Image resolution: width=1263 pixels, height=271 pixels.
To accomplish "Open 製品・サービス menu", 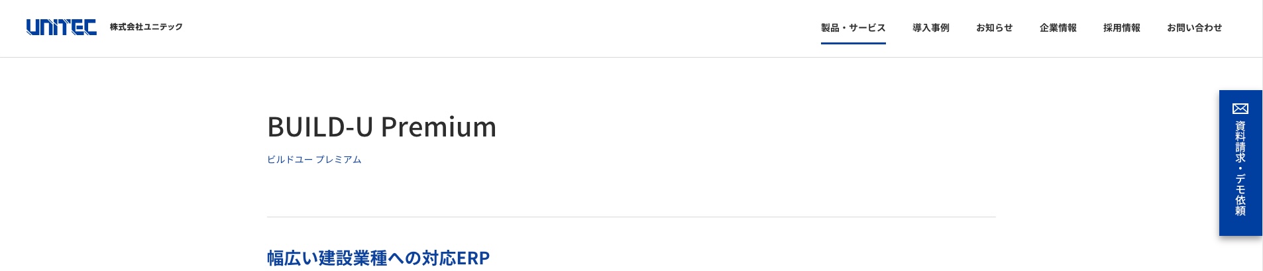I will tap(853, 28).
